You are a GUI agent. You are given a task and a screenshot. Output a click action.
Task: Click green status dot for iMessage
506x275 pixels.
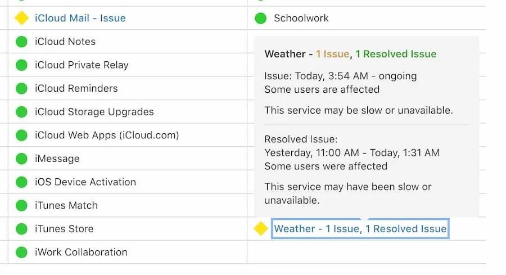pyautogui.click(x=21, y=159)
